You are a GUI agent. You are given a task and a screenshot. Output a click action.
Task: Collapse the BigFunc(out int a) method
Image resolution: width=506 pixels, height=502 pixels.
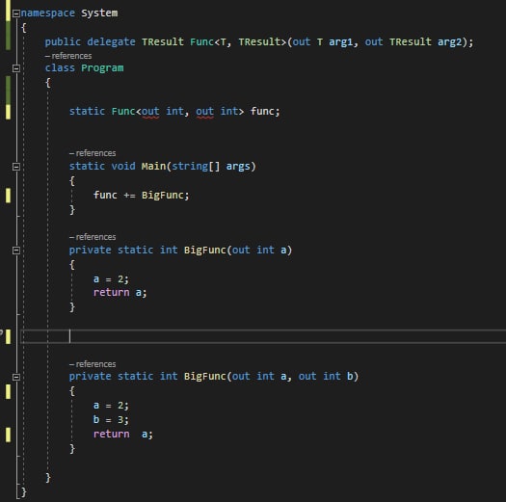point(16,251)
